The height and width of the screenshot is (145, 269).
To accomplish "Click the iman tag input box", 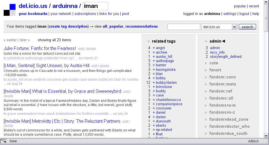I will point(95,6).
